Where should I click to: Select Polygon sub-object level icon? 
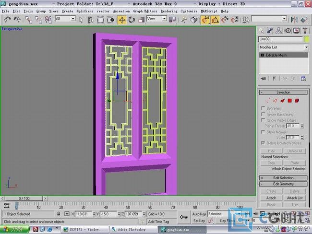289,101
